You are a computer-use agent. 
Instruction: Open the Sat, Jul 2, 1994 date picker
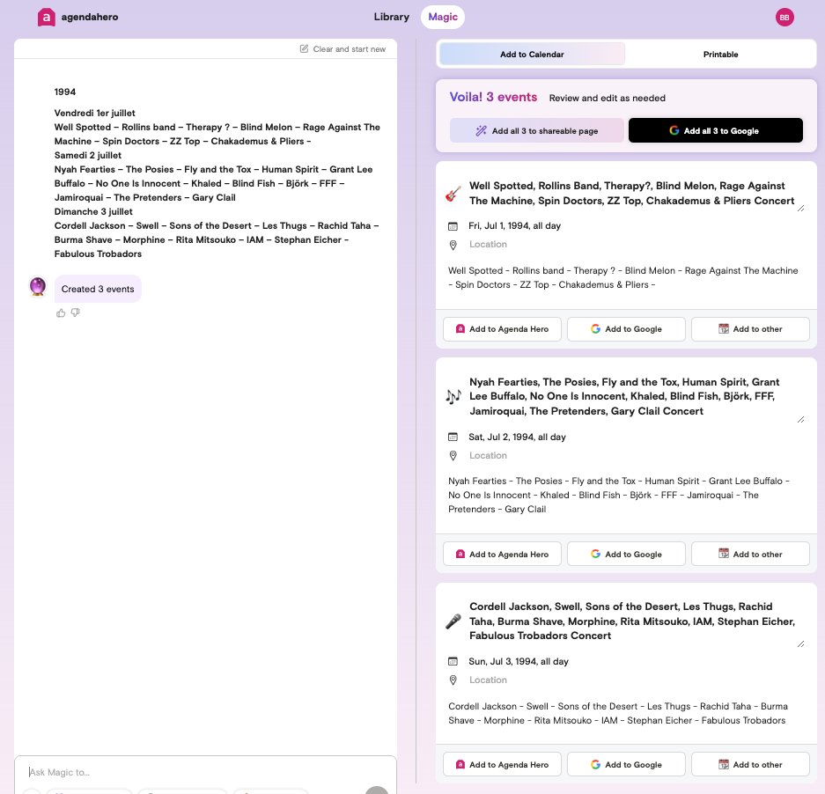coord(517,437)
